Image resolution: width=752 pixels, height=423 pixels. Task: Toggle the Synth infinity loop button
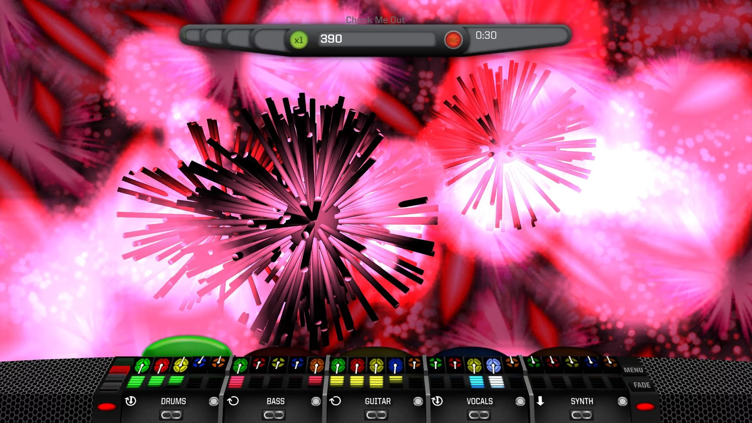click(581, 415)
